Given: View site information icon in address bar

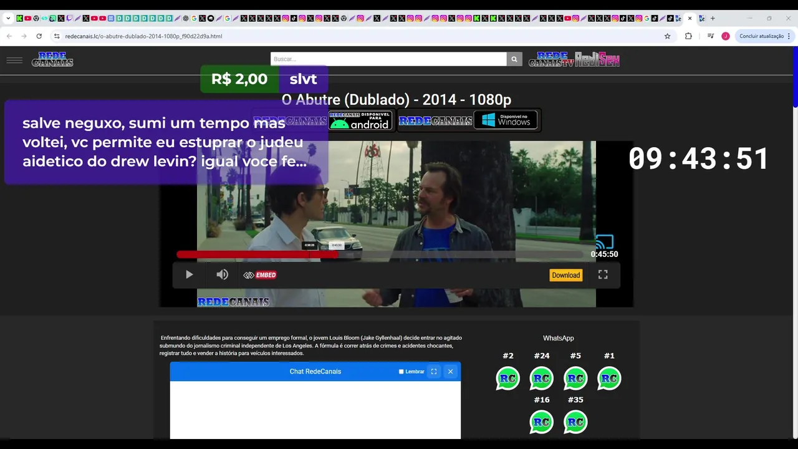Looking at the screenshot, I should (57, 36).
